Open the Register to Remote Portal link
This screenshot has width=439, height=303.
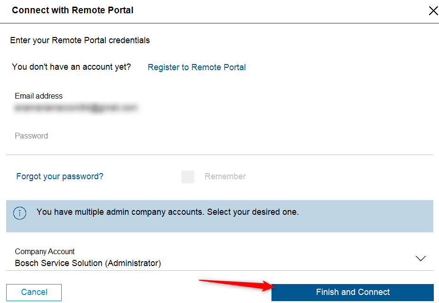pos(197,67)
